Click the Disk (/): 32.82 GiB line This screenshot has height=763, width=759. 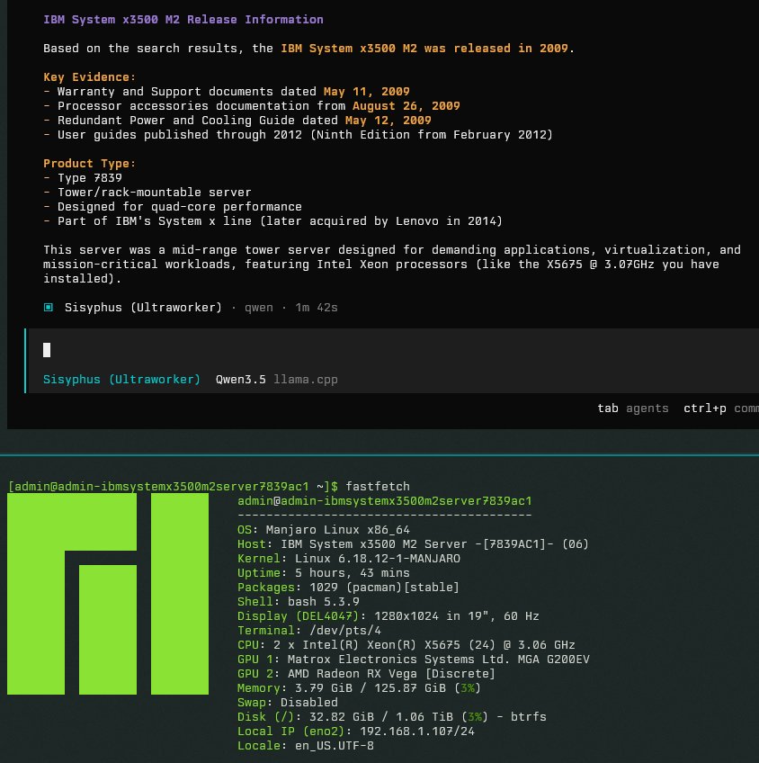(x=392, y=717)
